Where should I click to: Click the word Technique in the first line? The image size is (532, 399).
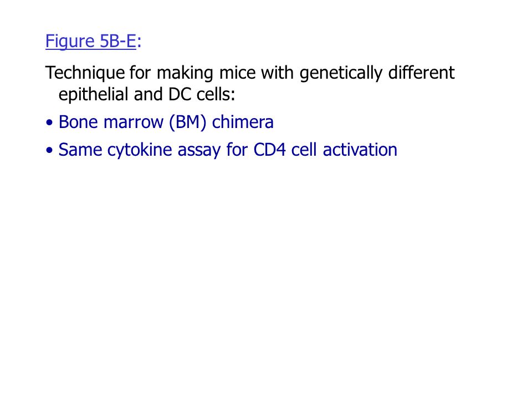(85, 73)
